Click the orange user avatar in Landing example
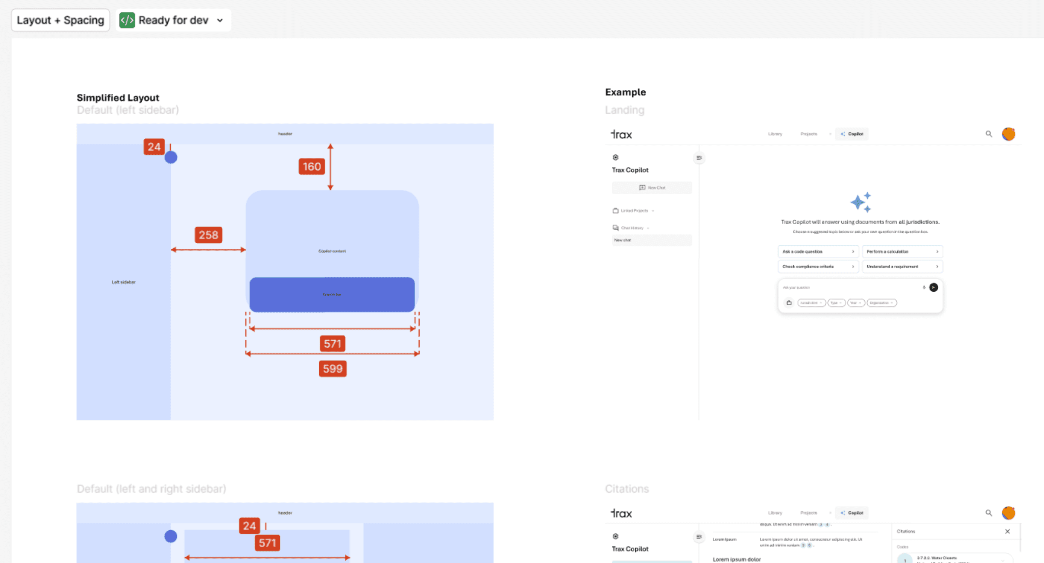Viewport: 1044px width, 563px height. coord(1008,134)
